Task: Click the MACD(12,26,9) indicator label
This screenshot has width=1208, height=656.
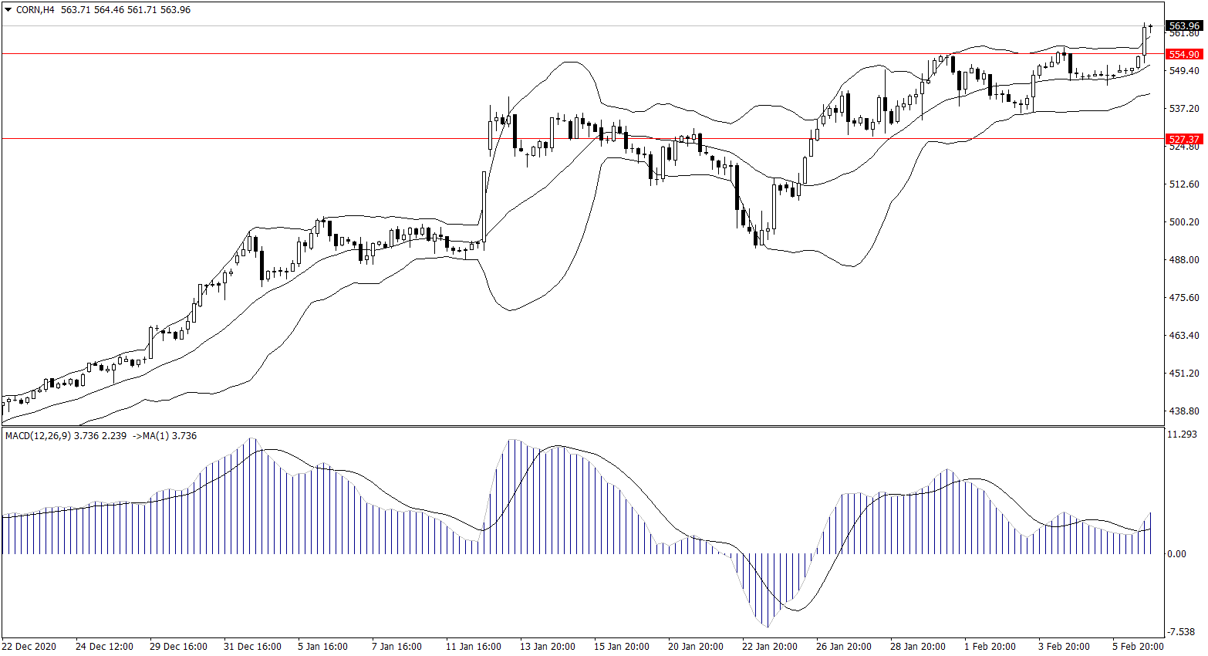Action: point(38,436)
